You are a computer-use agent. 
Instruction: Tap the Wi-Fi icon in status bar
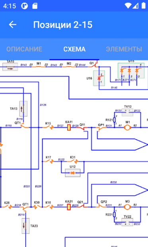(128, 6)
